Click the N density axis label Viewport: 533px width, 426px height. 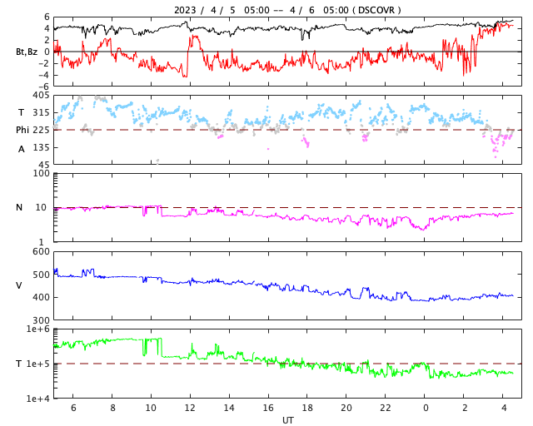click(x=19, y=207)
